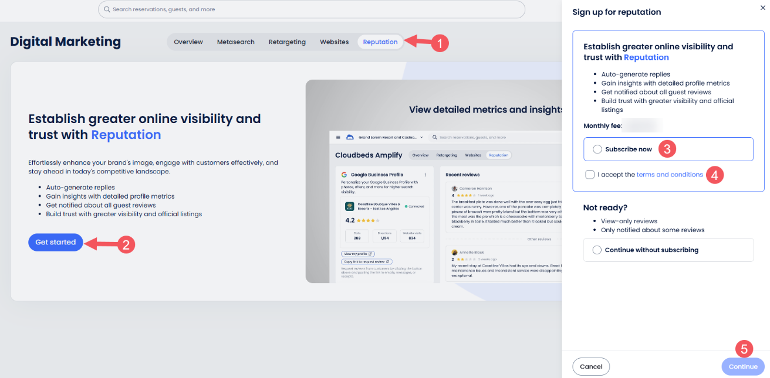
Task: Select the Subscribe now radio option
Action: click(597, 149)
